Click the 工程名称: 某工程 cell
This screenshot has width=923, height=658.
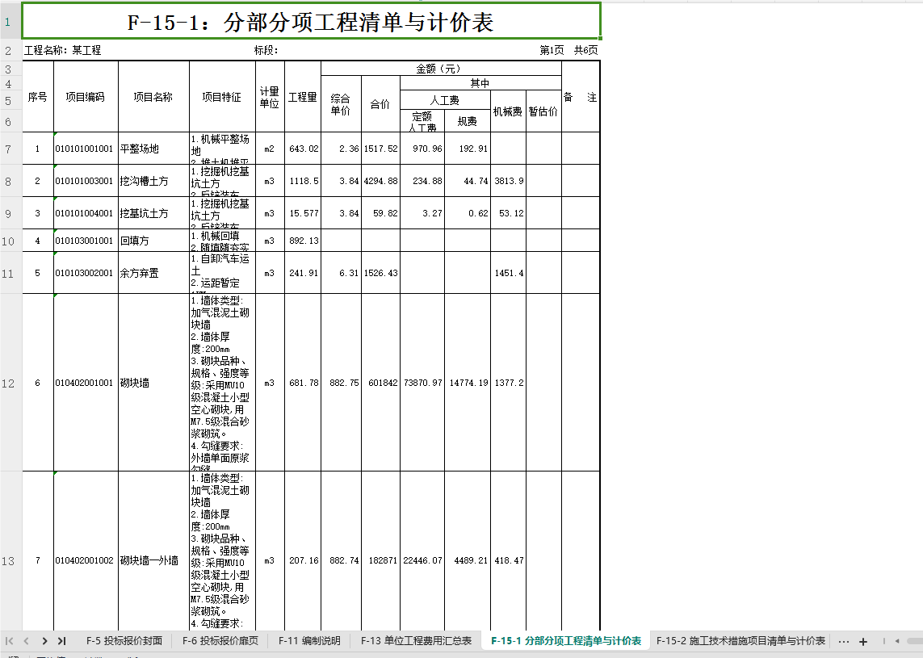click(x=63, y=51)
